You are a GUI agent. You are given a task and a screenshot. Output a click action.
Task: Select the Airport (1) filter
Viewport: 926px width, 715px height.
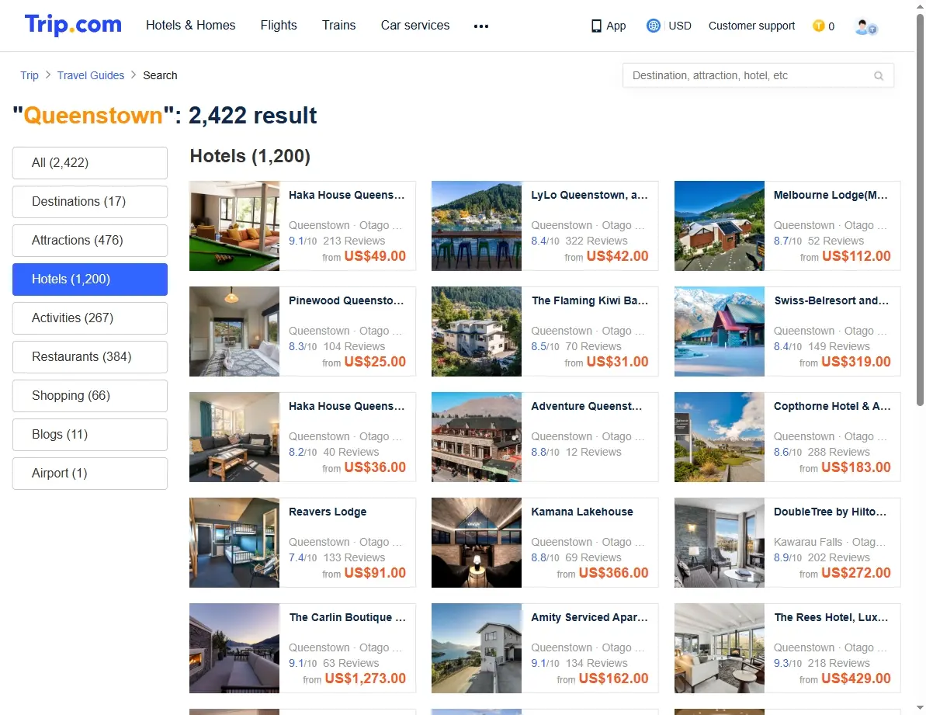(x=90, y=474)
